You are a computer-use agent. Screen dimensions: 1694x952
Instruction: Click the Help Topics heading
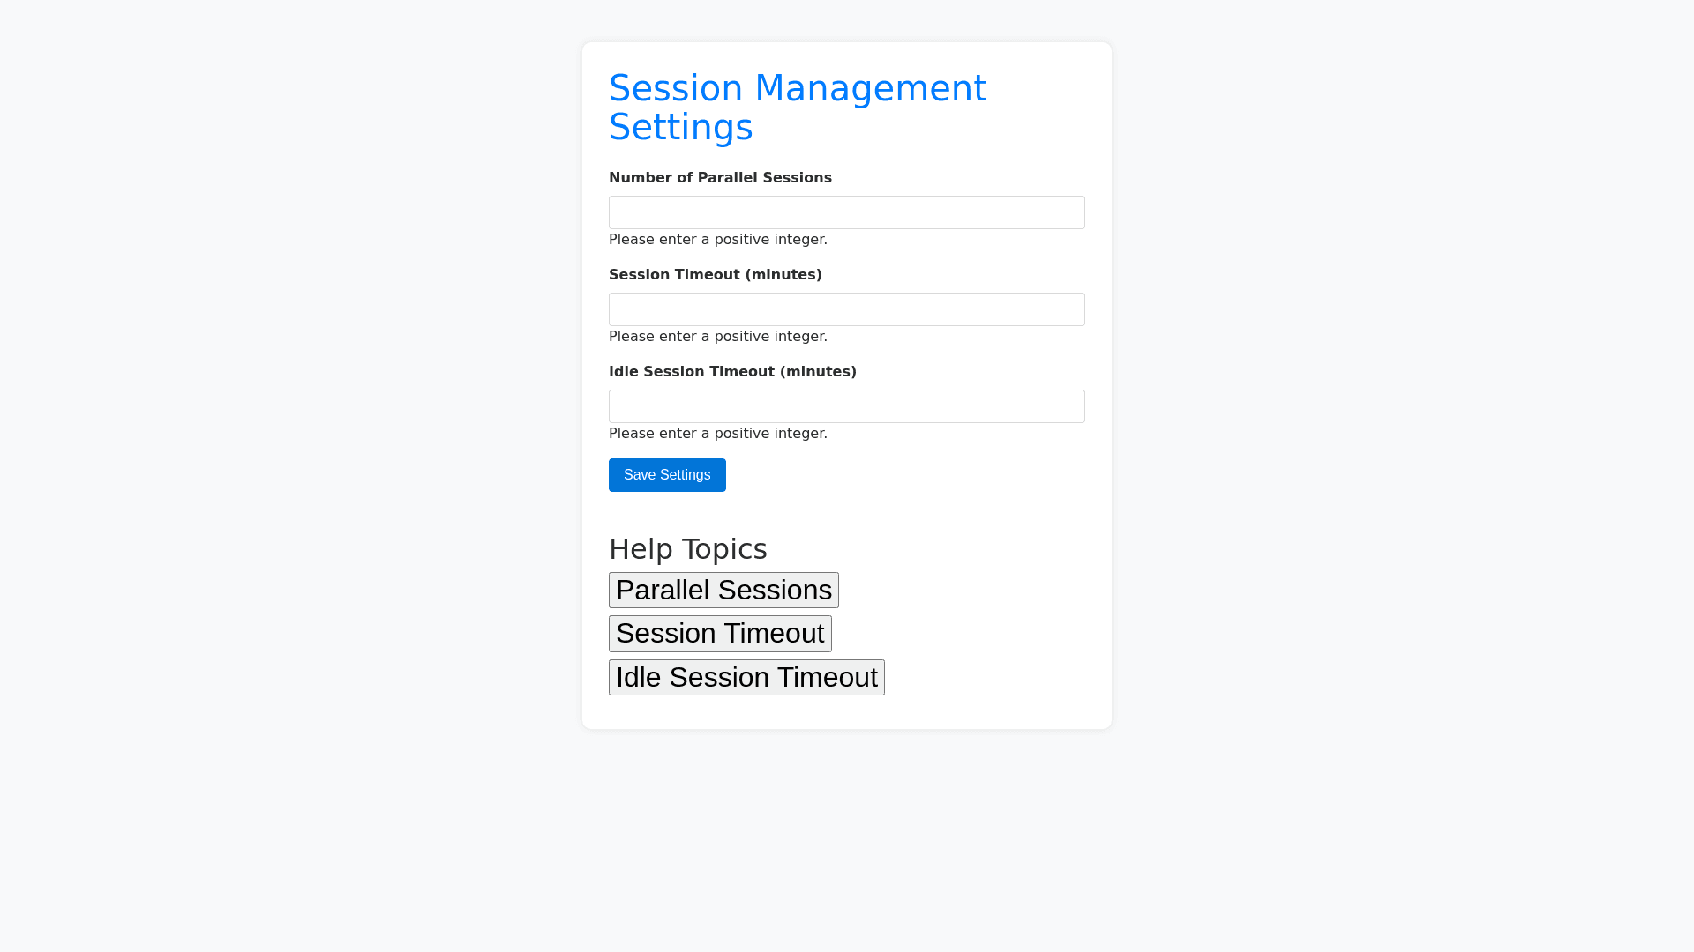tap(688, 549)
